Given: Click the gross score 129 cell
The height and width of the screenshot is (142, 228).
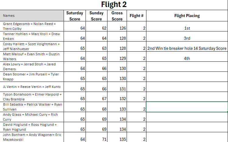Looking at the screenshot, I should click(117, 58).
